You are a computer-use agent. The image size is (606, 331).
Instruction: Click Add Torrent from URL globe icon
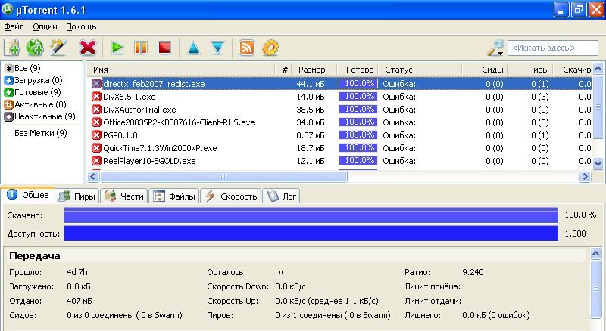(x=34, y=48)
